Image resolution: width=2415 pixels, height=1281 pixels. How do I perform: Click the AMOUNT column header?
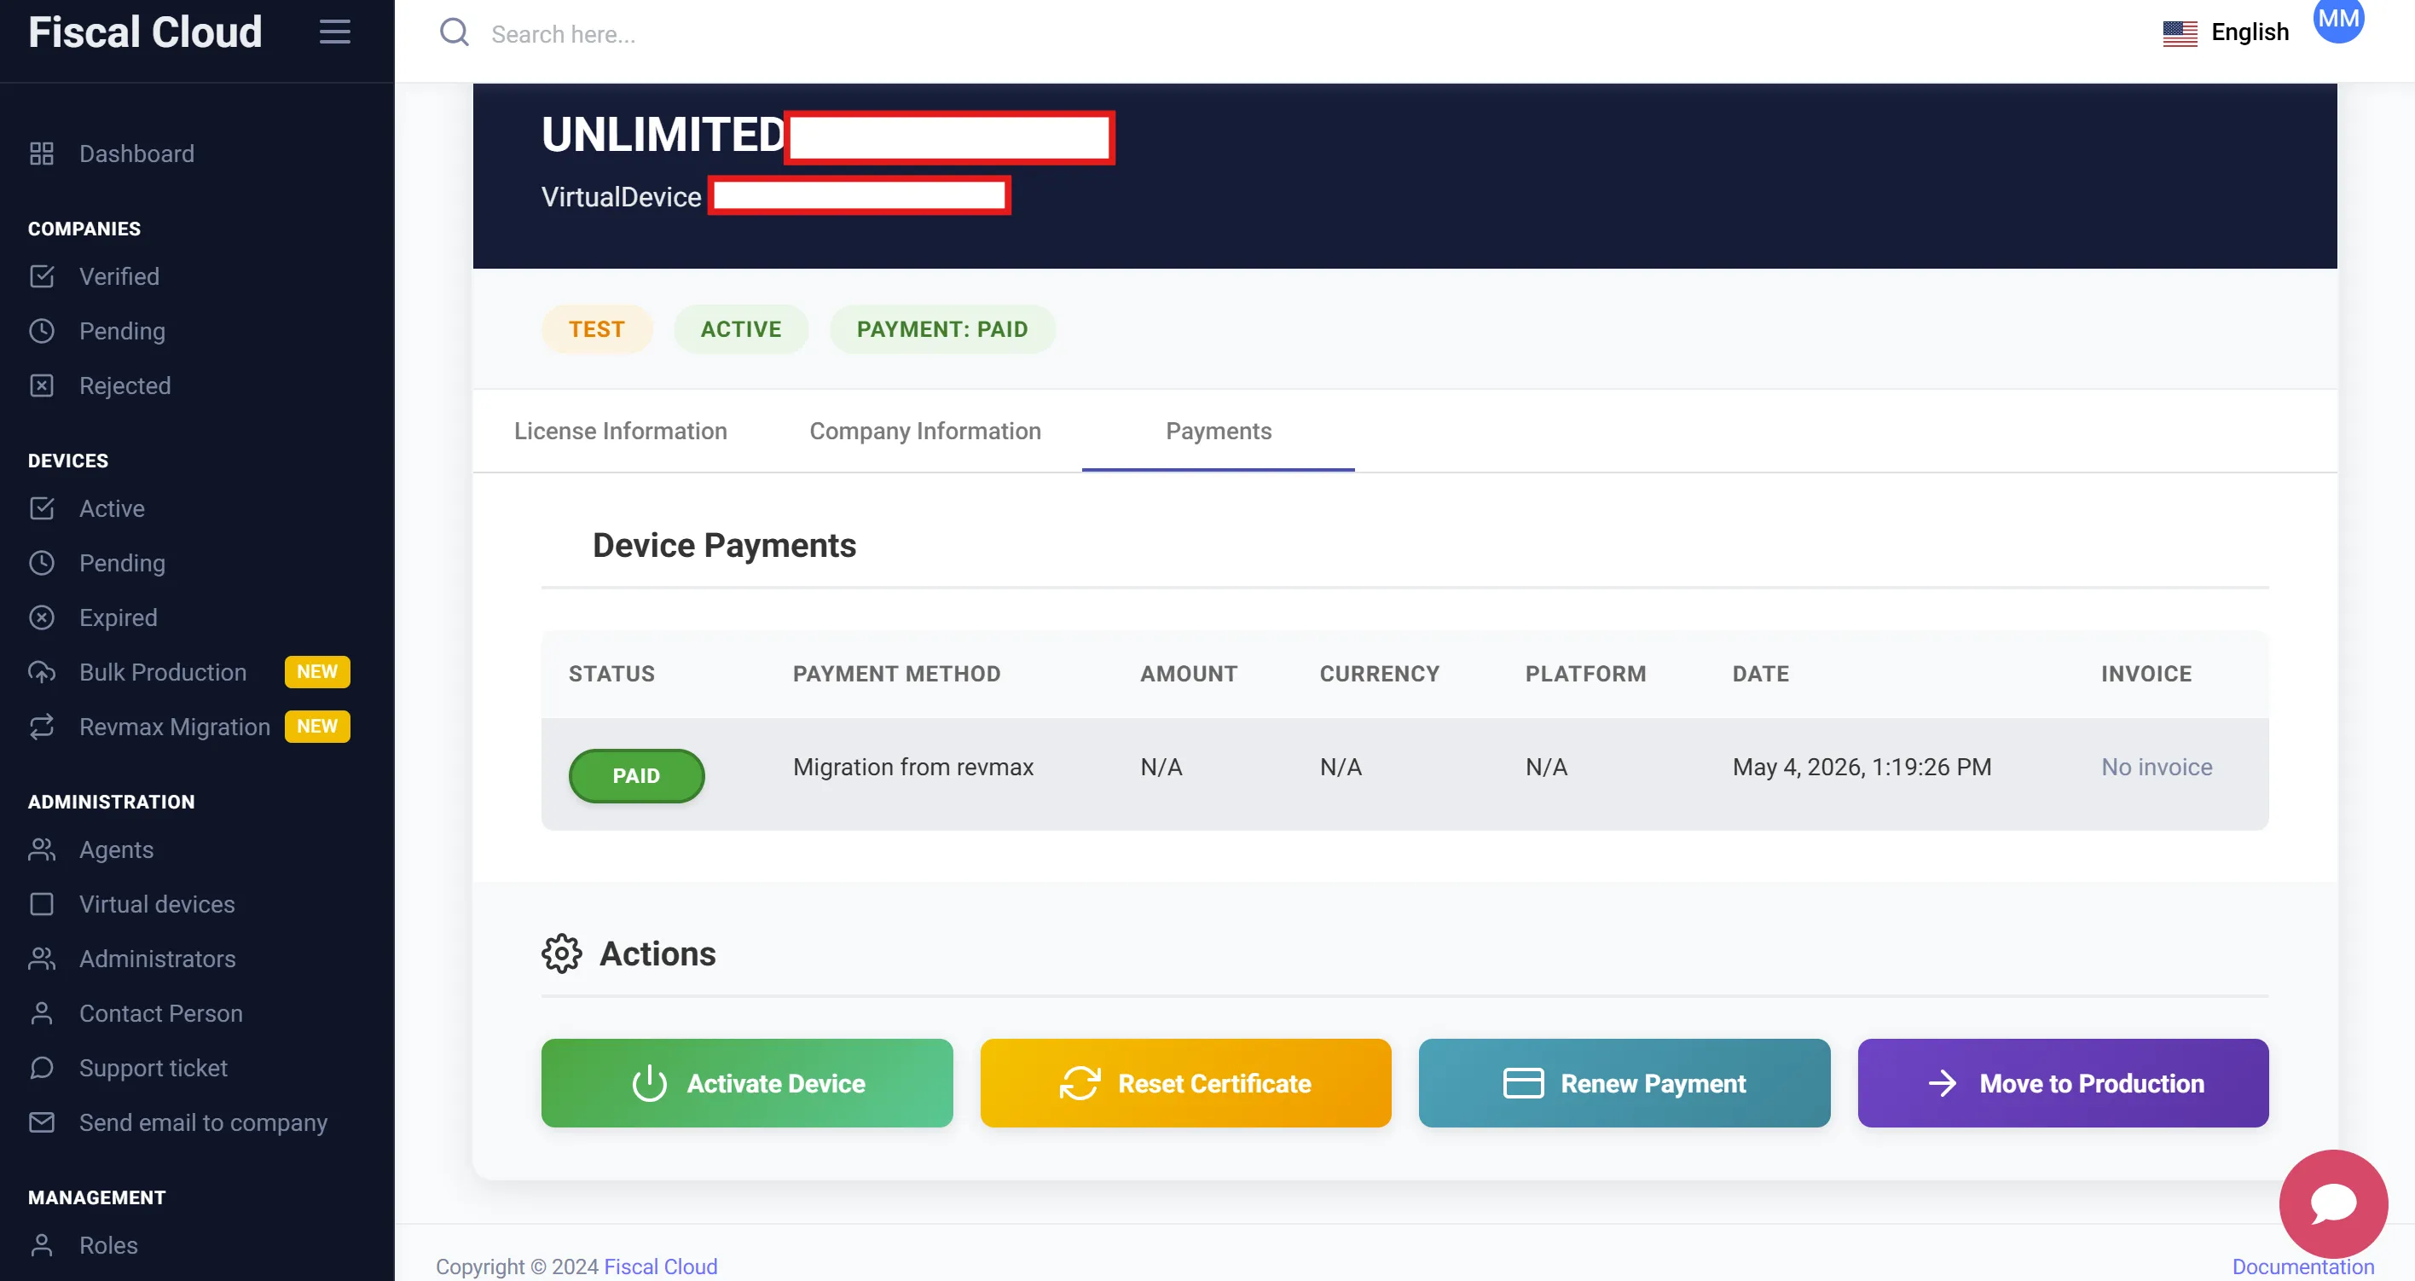click(1188, 673)
